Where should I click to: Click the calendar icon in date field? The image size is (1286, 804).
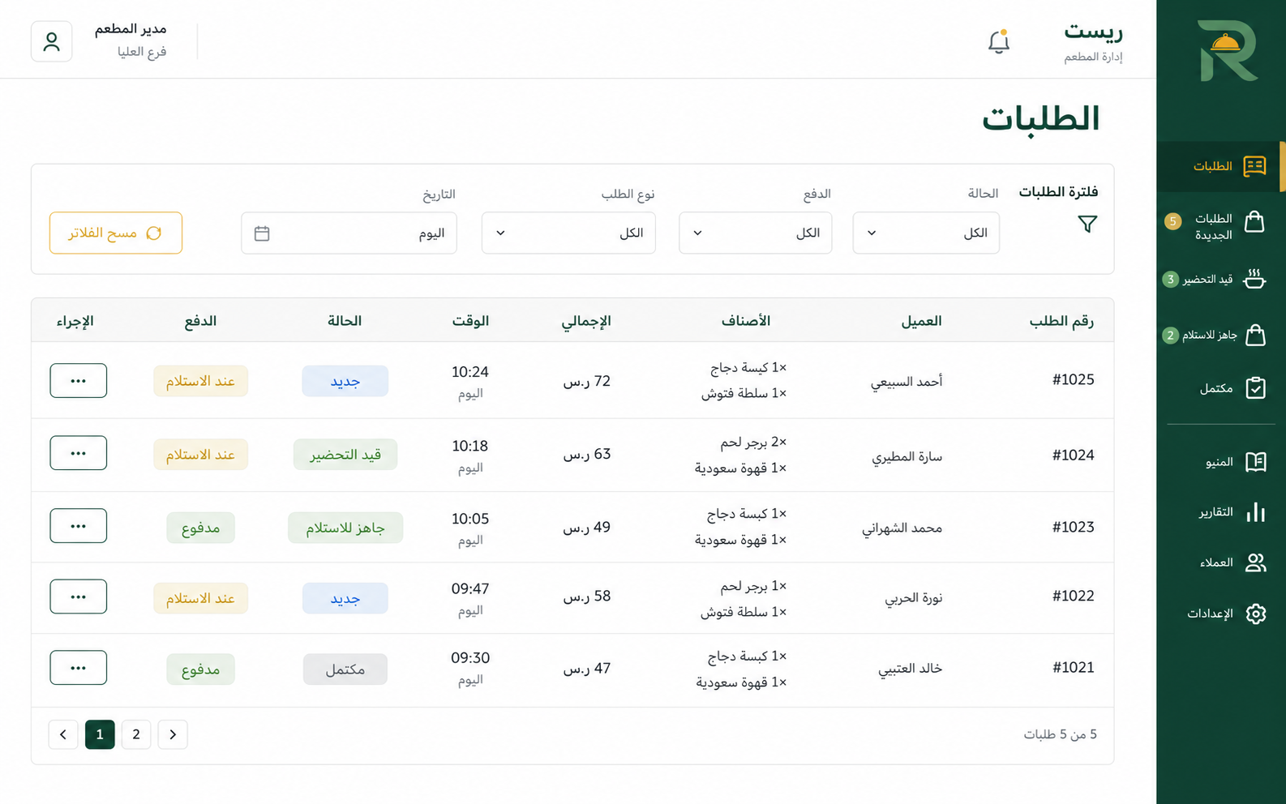coord(262,233)
